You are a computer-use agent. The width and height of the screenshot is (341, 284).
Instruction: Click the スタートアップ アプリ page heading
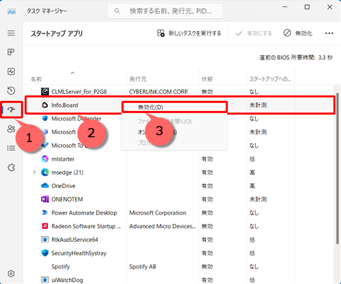tap(57, 33)
